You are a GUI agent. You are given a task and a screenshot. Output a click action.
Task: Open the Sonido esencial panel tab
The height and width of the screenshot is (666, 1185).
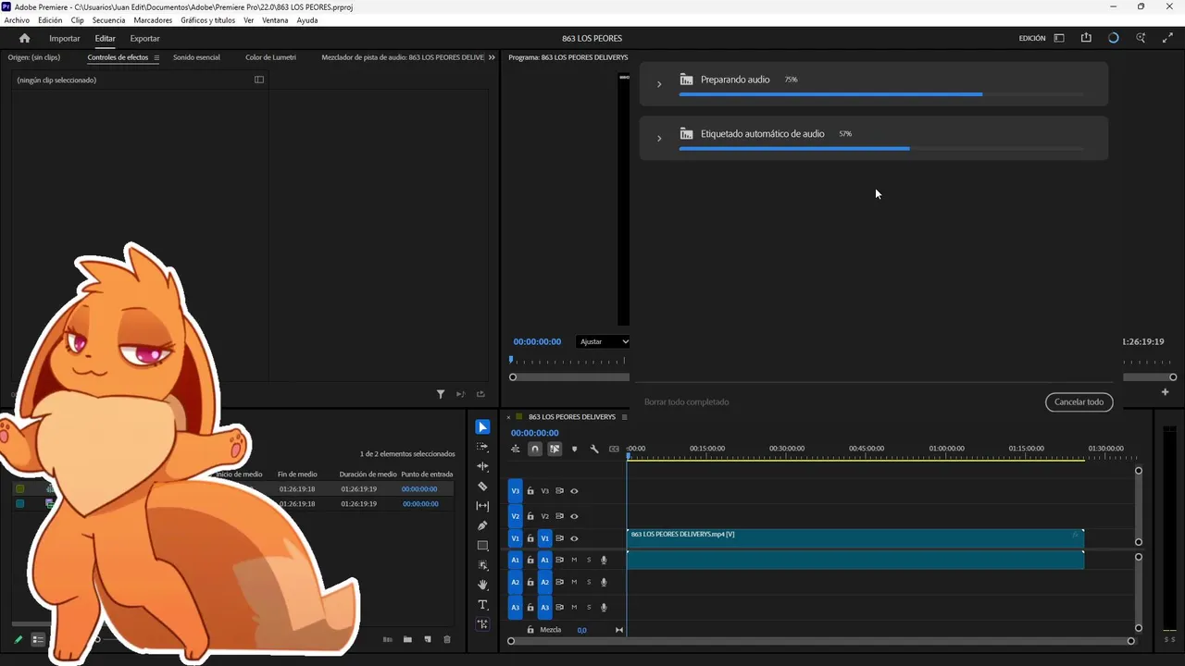(x=196, y=57)
